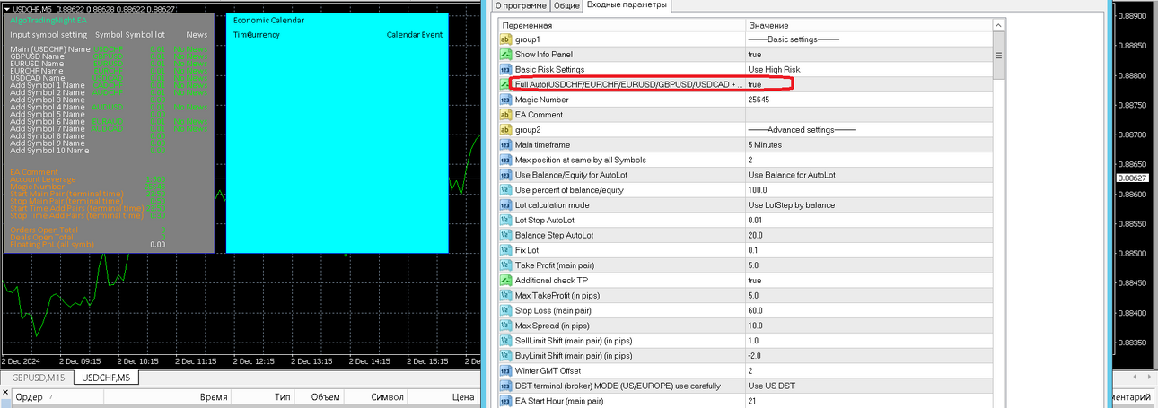Click the AlgoTradingNight EA panel title
This screenshot has height=408, width=1158.
click(x=48, y=20)
